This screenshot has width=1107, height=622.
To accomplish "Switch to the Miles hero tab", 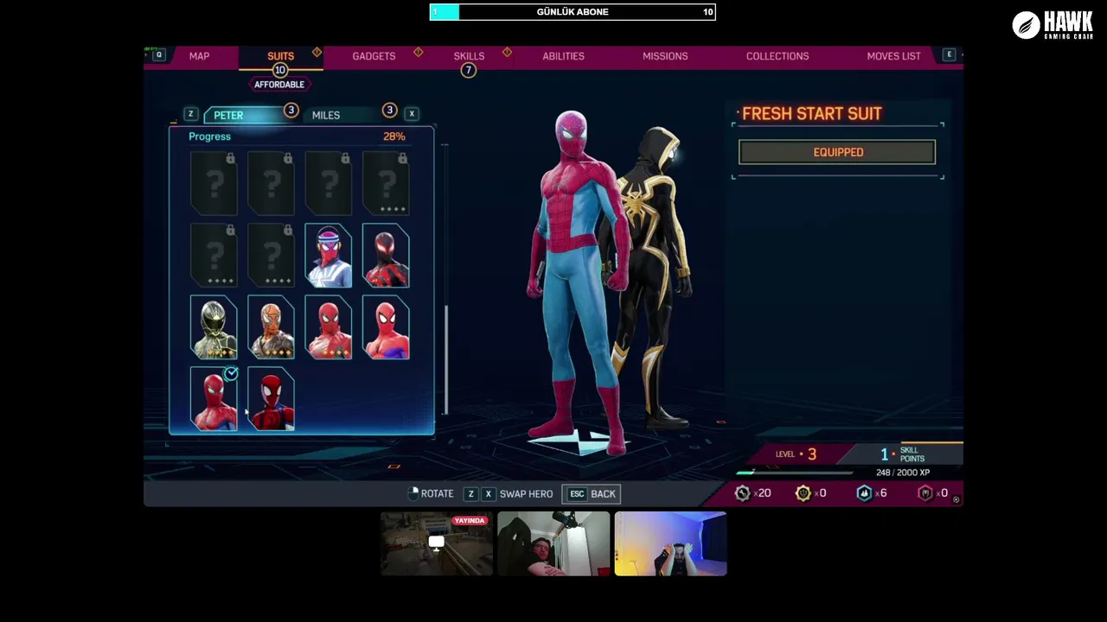I will [342, 115].
